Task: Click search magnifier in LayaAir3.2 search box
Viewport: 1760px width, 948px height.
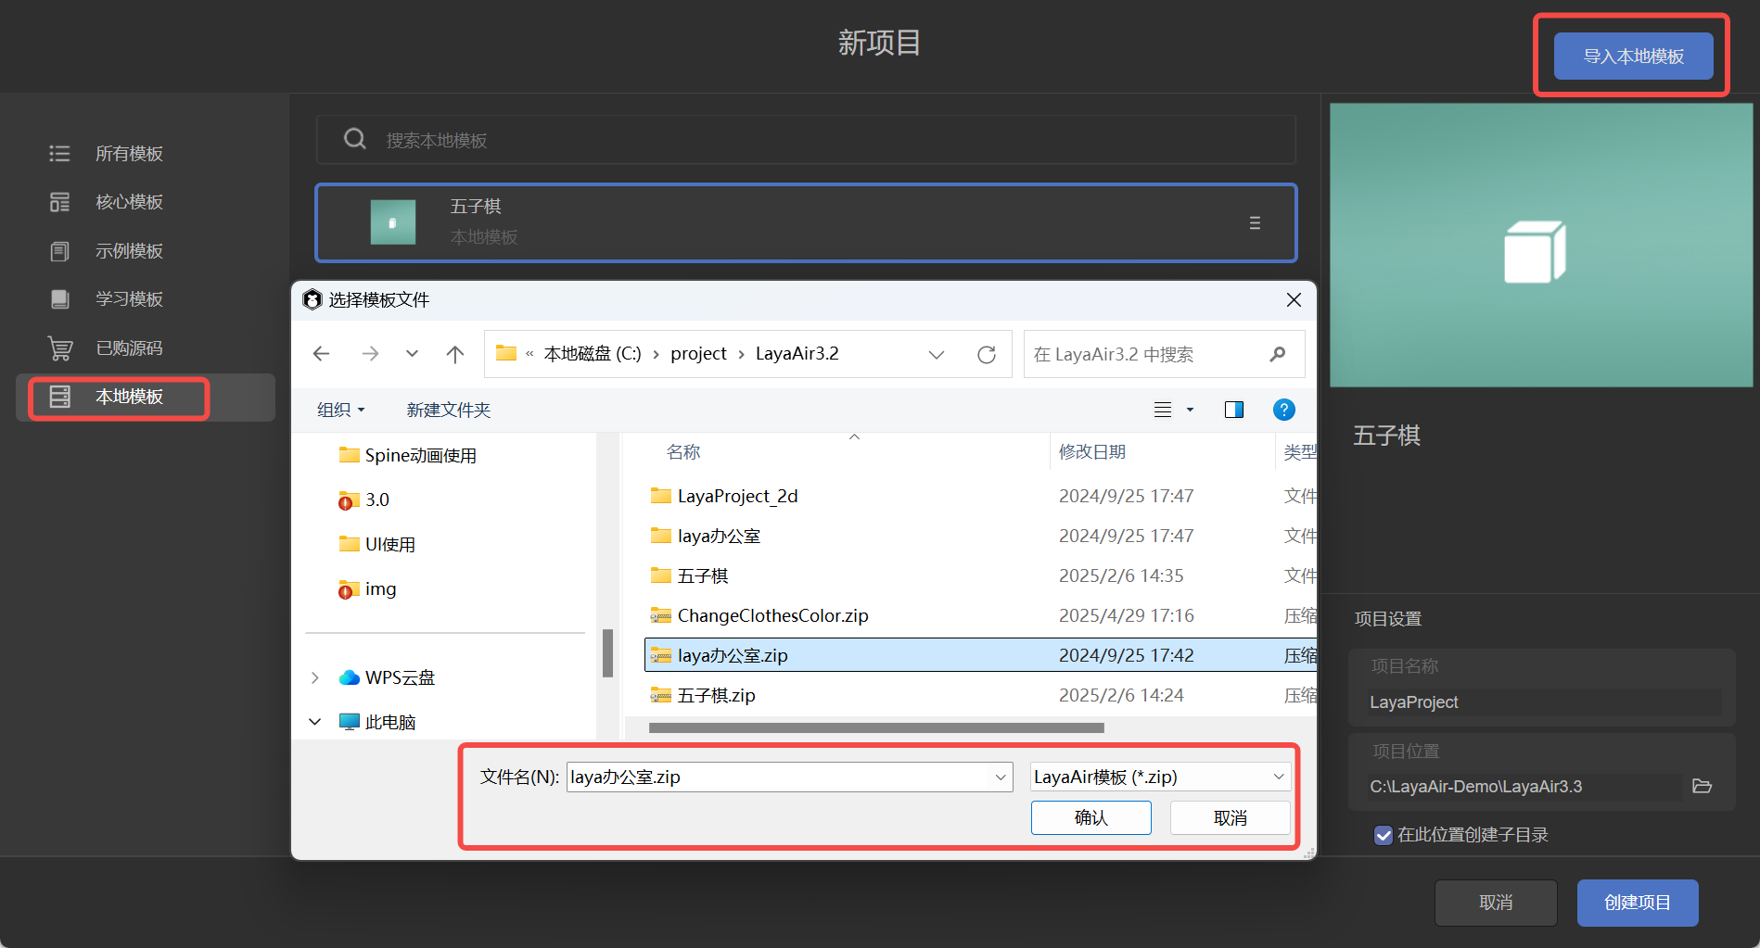Action: pyautogui.click(x=1277, y=354)
